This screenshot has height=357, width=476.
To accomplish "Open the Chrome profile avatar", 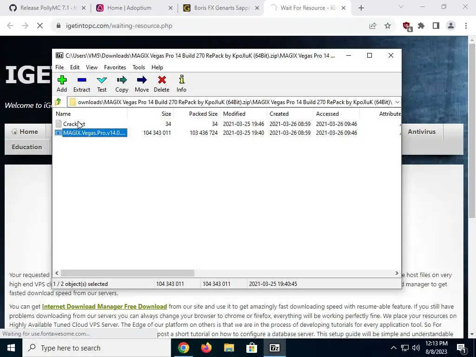I will (451, 26).
